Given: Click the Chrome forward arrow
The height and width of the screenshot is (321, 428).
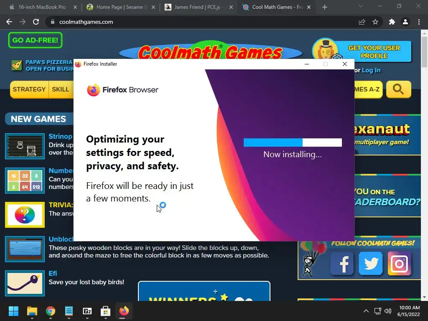Looking at the screenshot, I should [x=23, y=22].
